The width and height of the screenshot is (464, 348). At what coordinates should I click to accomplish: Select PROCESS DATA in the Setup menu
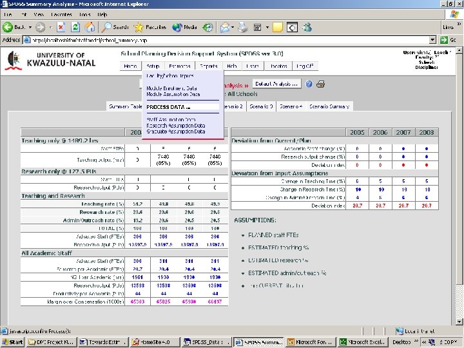(169, 107)
